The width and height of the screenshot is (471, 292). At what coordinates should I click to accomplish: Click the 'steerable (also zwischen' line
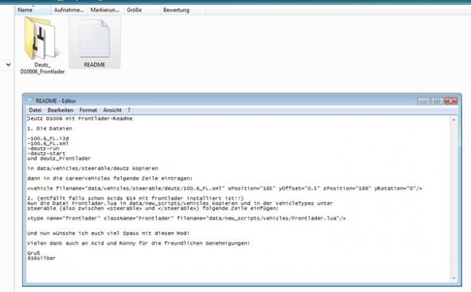click(153, 209)
